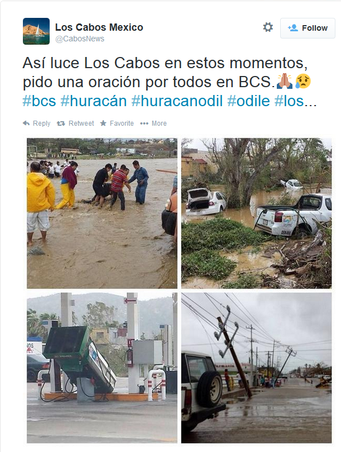Open the #bcs hashtag
This screenshot has width=341, height=452.
point(39,101)
